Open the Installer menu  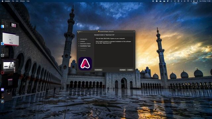tap(7, 1)
